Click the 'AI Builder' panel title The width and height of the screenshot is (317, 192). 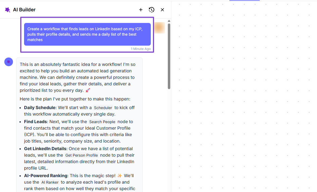[x=24, y=10]
